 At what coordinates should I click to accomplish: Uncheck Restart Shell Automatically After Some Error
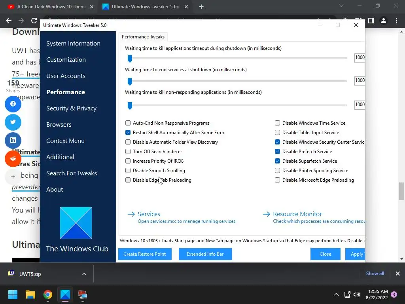(128, 132)
